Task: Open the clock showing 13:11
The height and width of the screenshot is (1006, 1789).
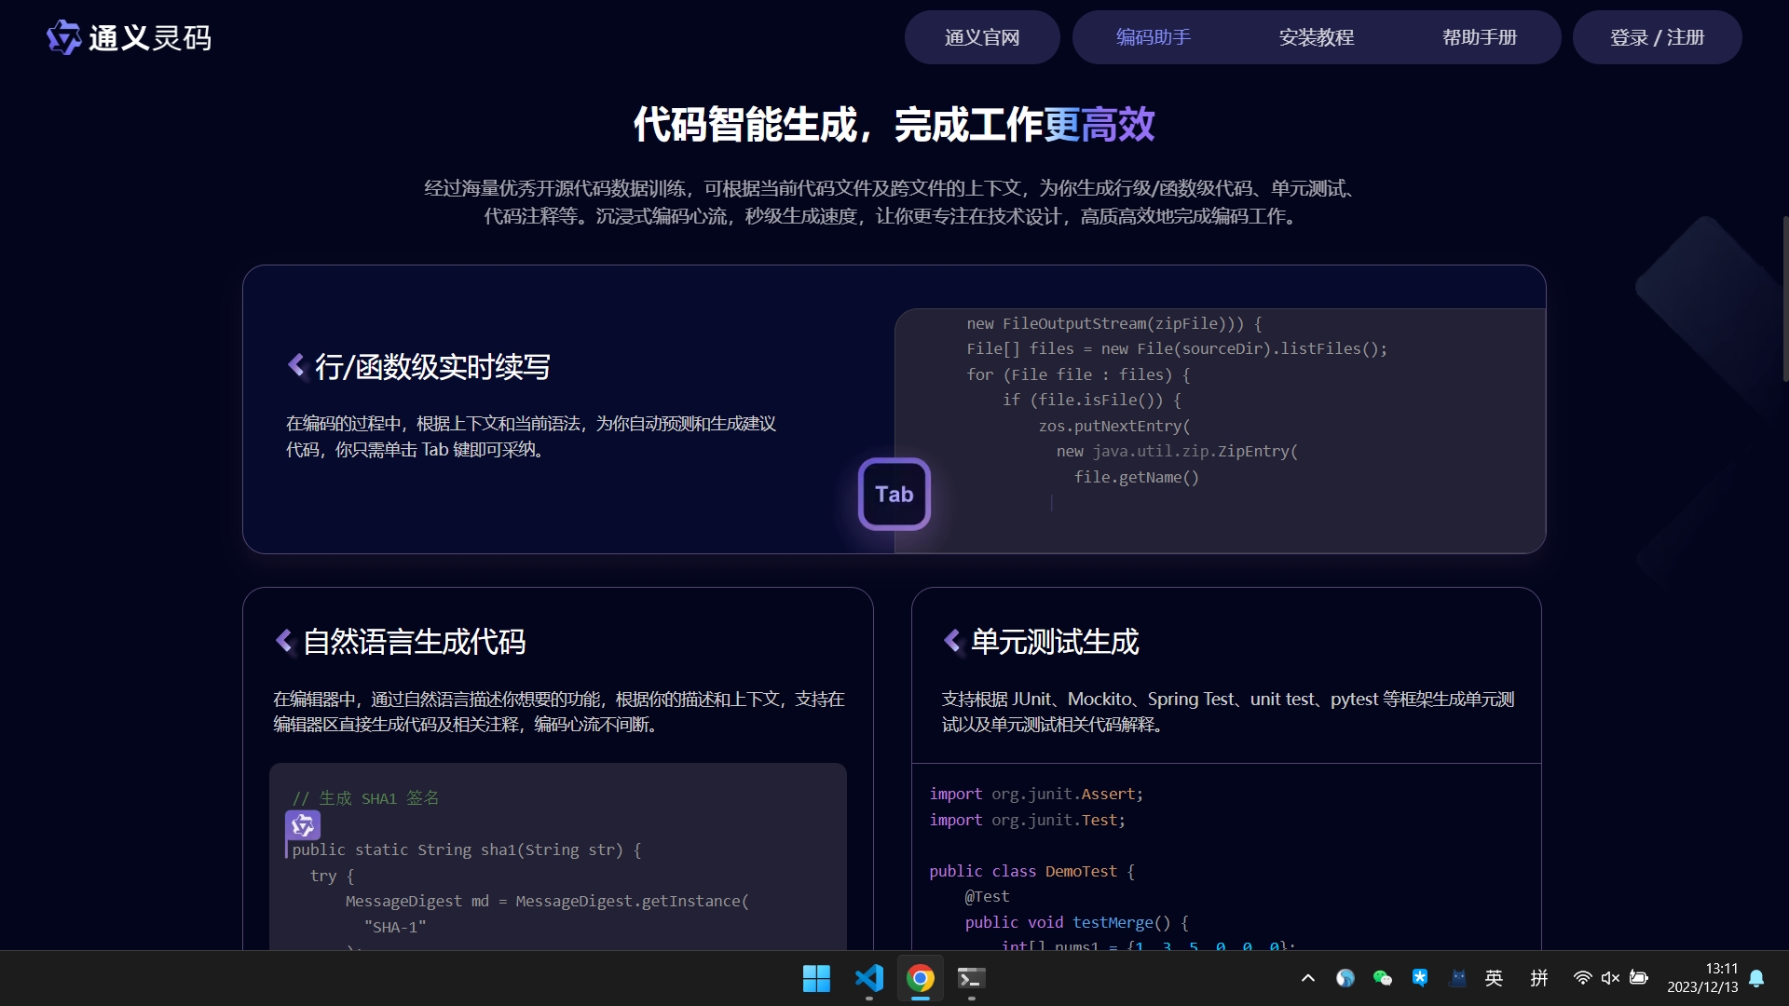Action: pyautogui.click(x=1702, y=978)
